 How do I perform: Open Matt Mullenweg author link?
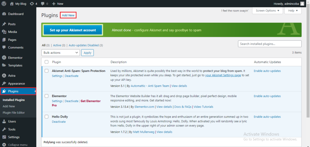(x=144, y=132)
